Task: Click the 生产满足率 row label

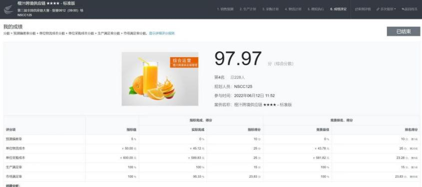Action: click(12, 167)
